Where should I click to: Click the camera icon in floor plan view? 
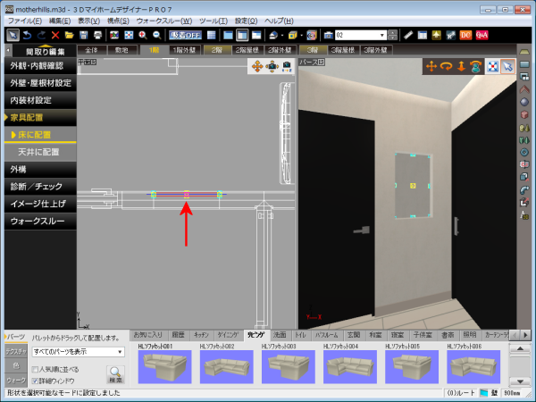point(287,66)
